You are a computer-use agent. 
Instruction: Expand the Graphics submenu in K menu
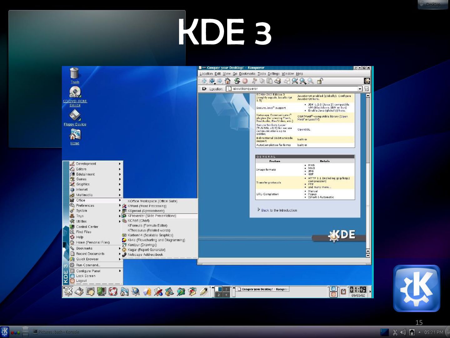96,184
